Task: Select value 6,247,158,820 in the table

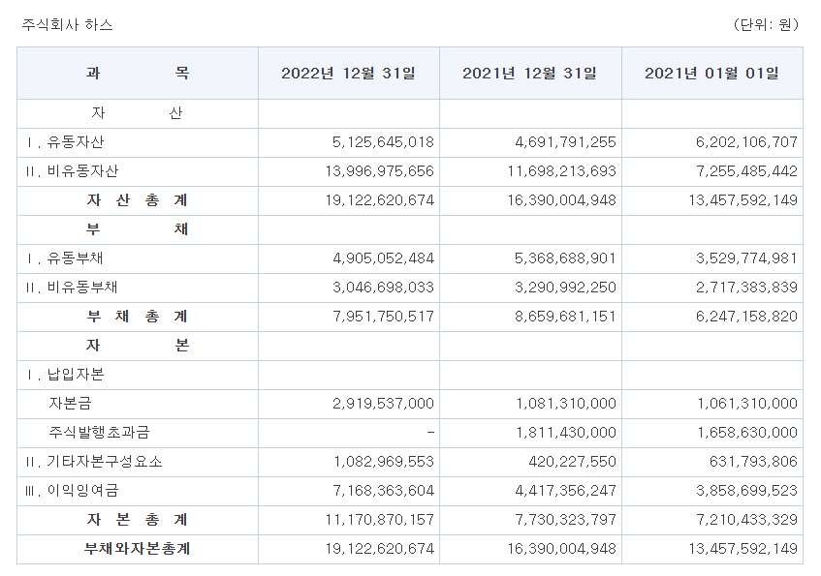Action: click(x=746, y=317)
